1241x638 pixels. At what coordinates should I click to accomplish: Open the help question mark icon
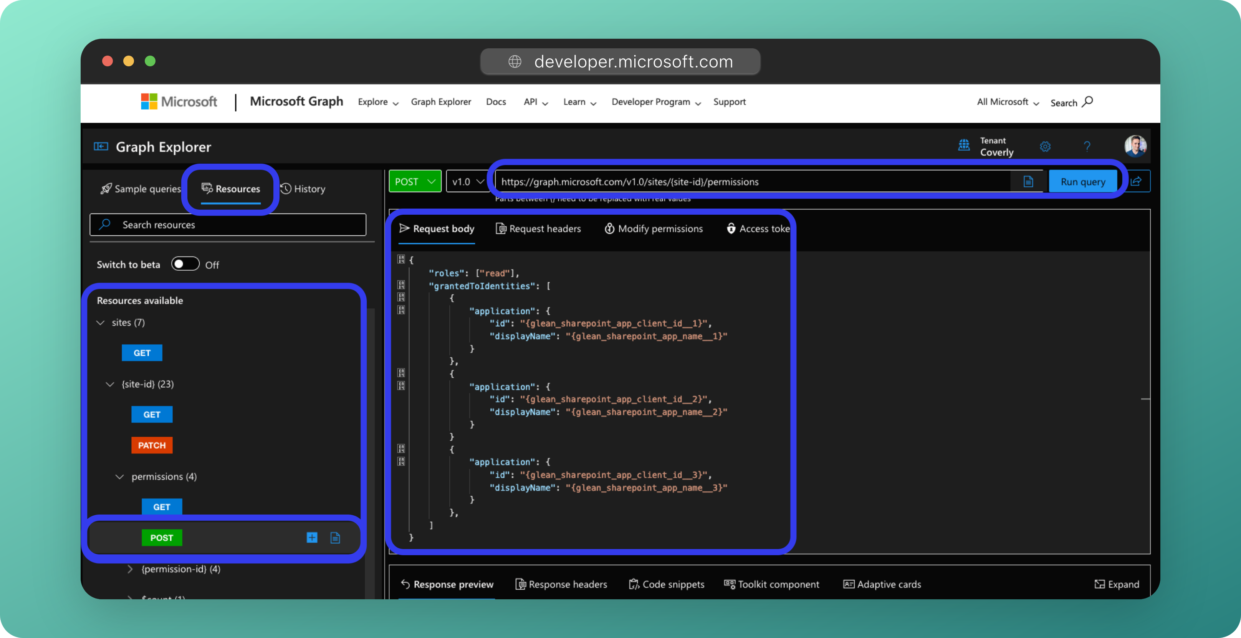[x=1087, y=146]
